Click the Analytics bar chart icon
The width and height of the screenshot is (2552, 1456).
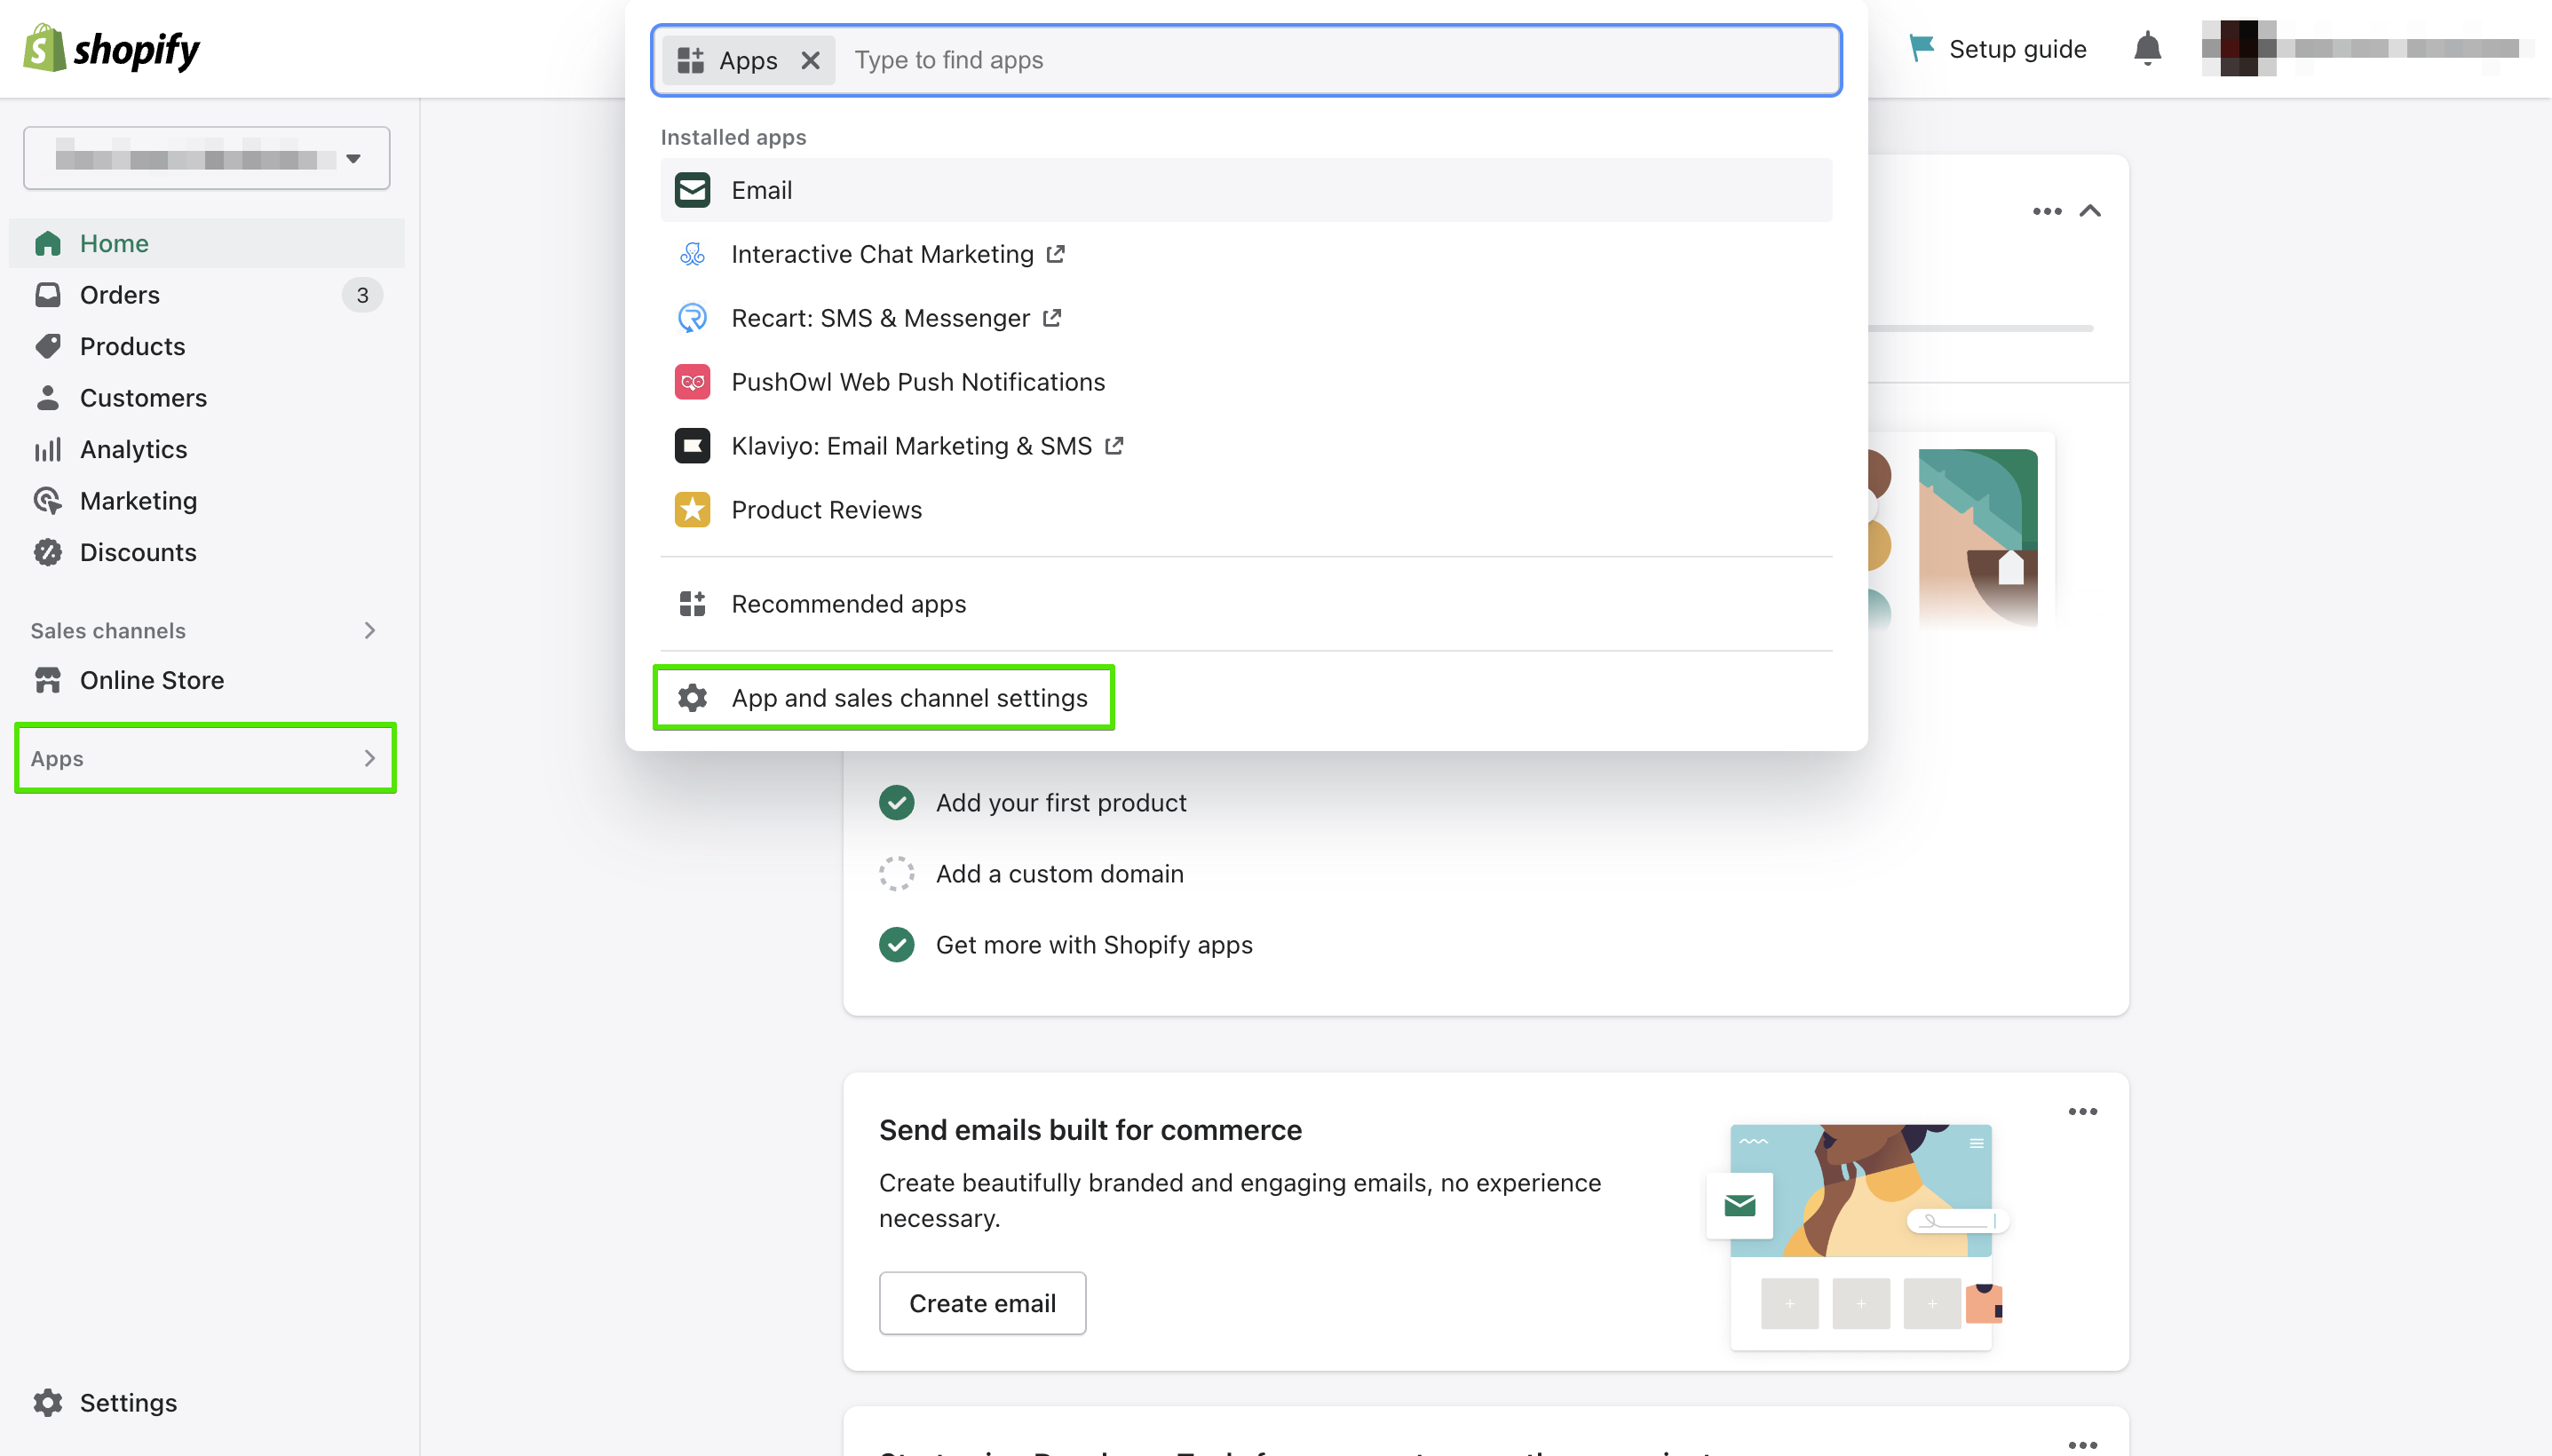tap(48, 449)
